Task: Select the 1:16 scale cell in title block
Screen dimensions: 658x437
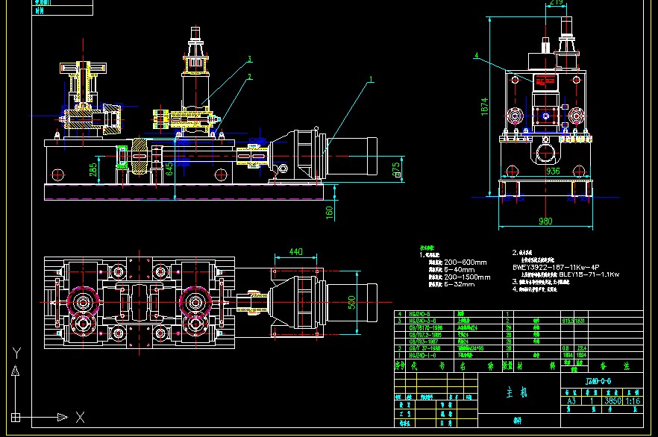Action: click(x=633, y=400)
